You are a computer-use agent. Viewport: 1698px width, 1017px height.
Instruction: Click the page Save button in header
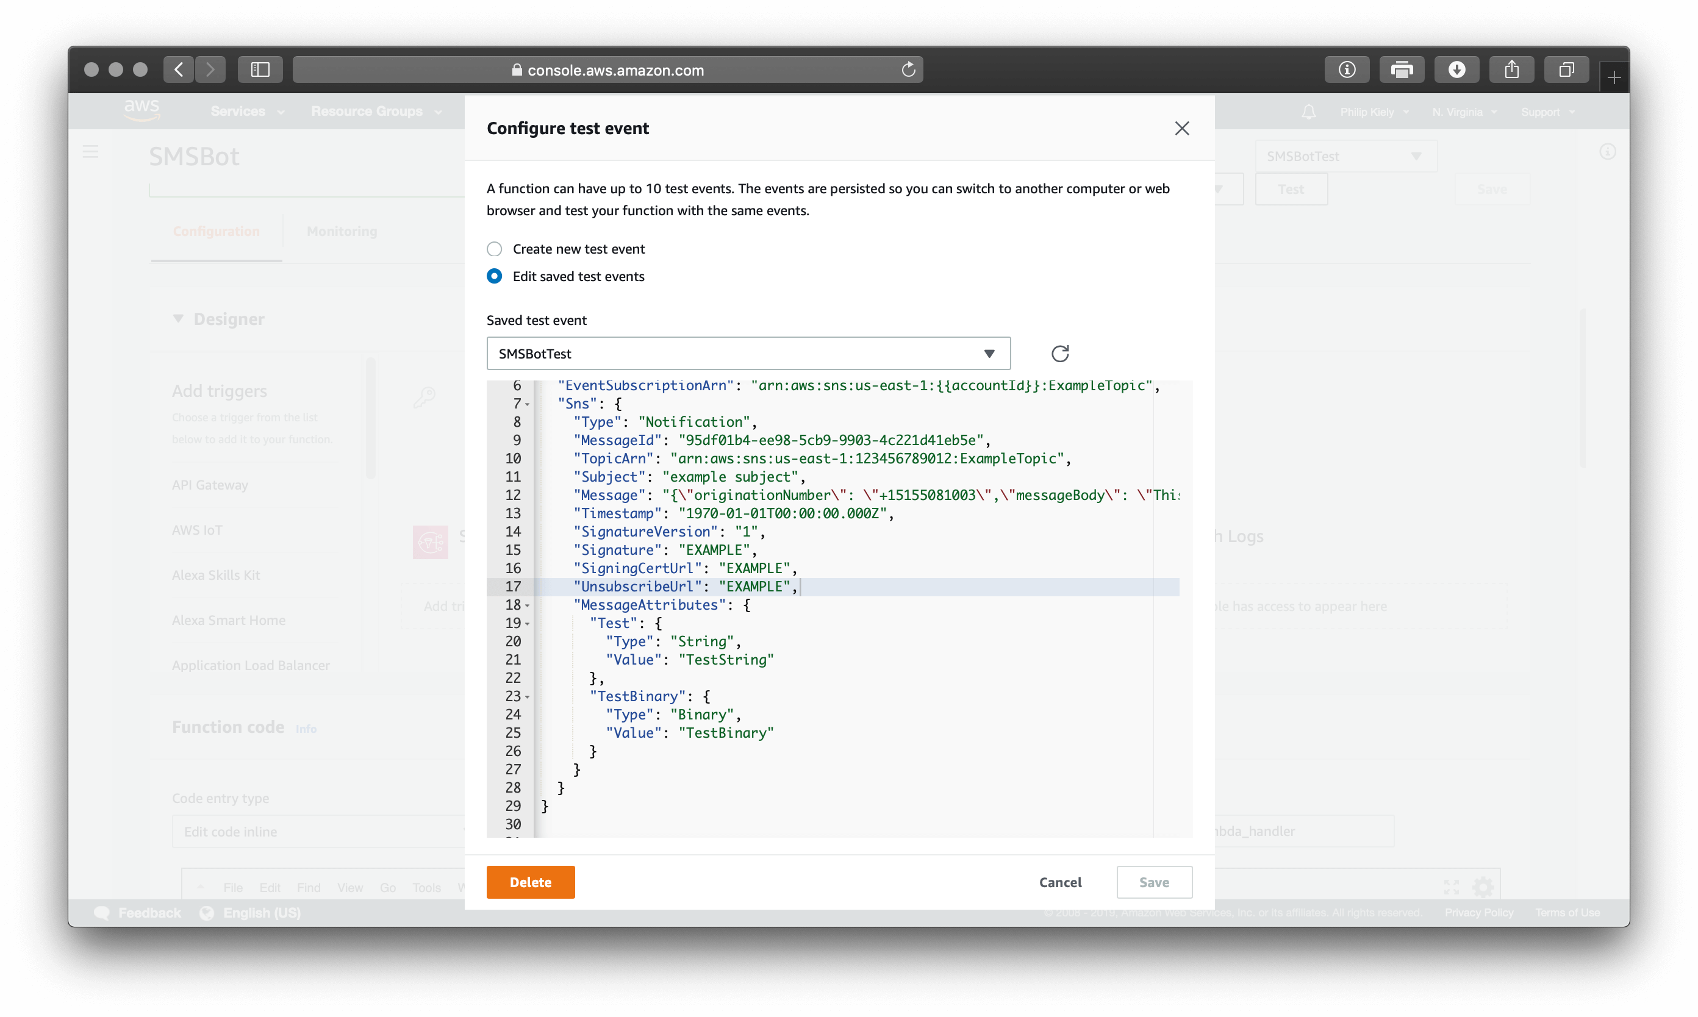[x=1492, y=189]
